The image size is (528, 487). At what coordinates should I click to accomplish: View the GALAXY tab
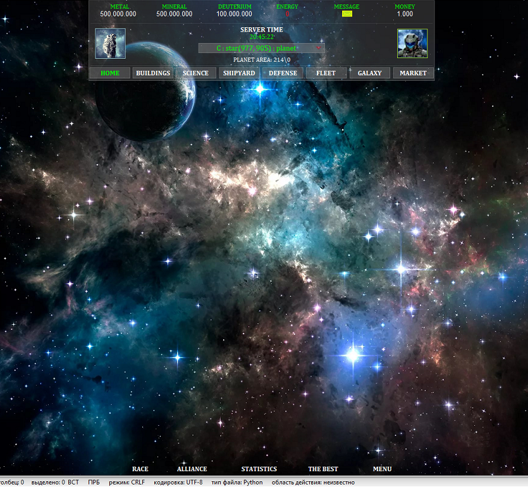click(x=369, y=73)
